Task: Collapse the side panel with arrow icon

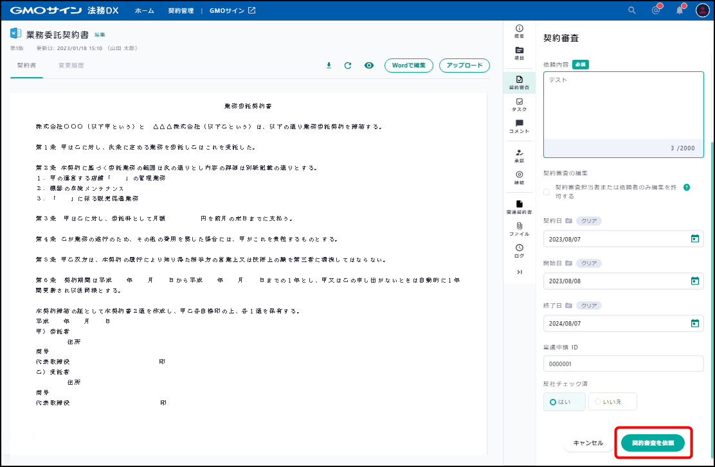Action: point(520,272)
